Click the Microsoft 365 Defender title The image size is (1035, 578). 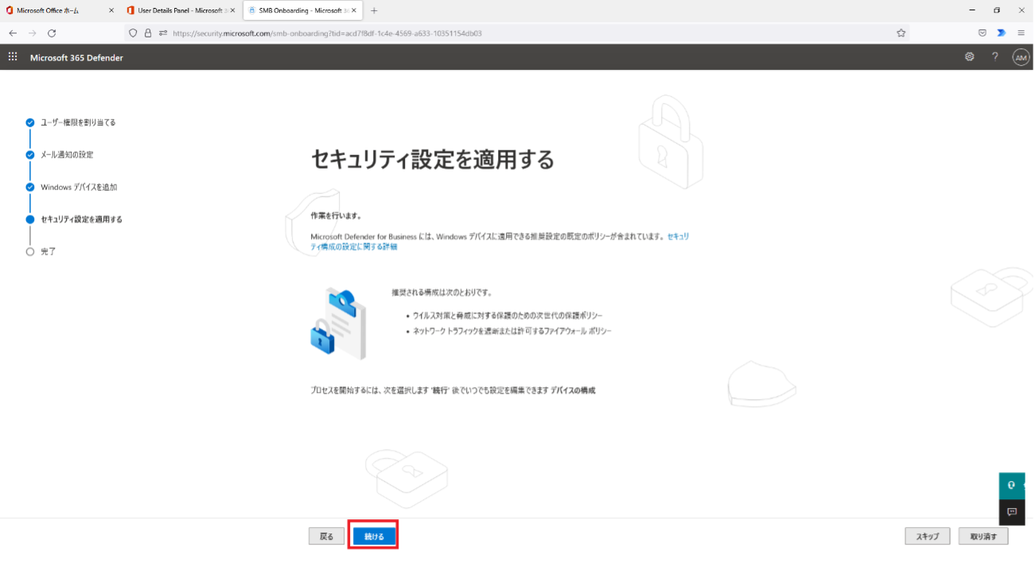(76, 58)
